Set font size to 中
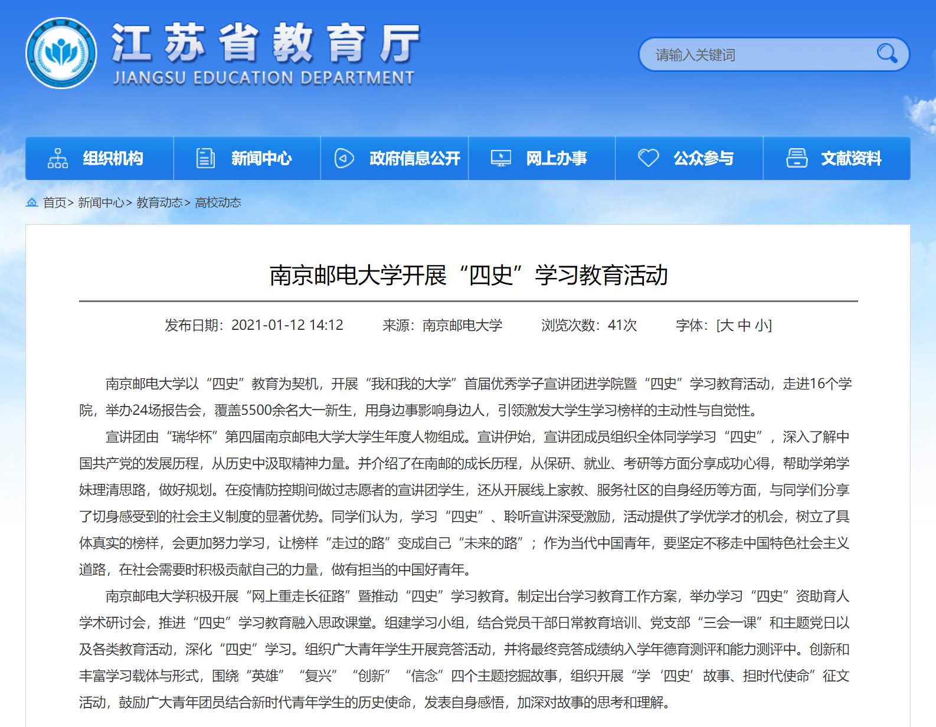 point(744,325)
